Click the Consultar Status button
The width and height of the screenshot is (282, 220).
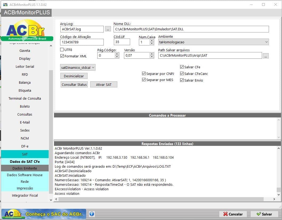click(x=74, y=84)
